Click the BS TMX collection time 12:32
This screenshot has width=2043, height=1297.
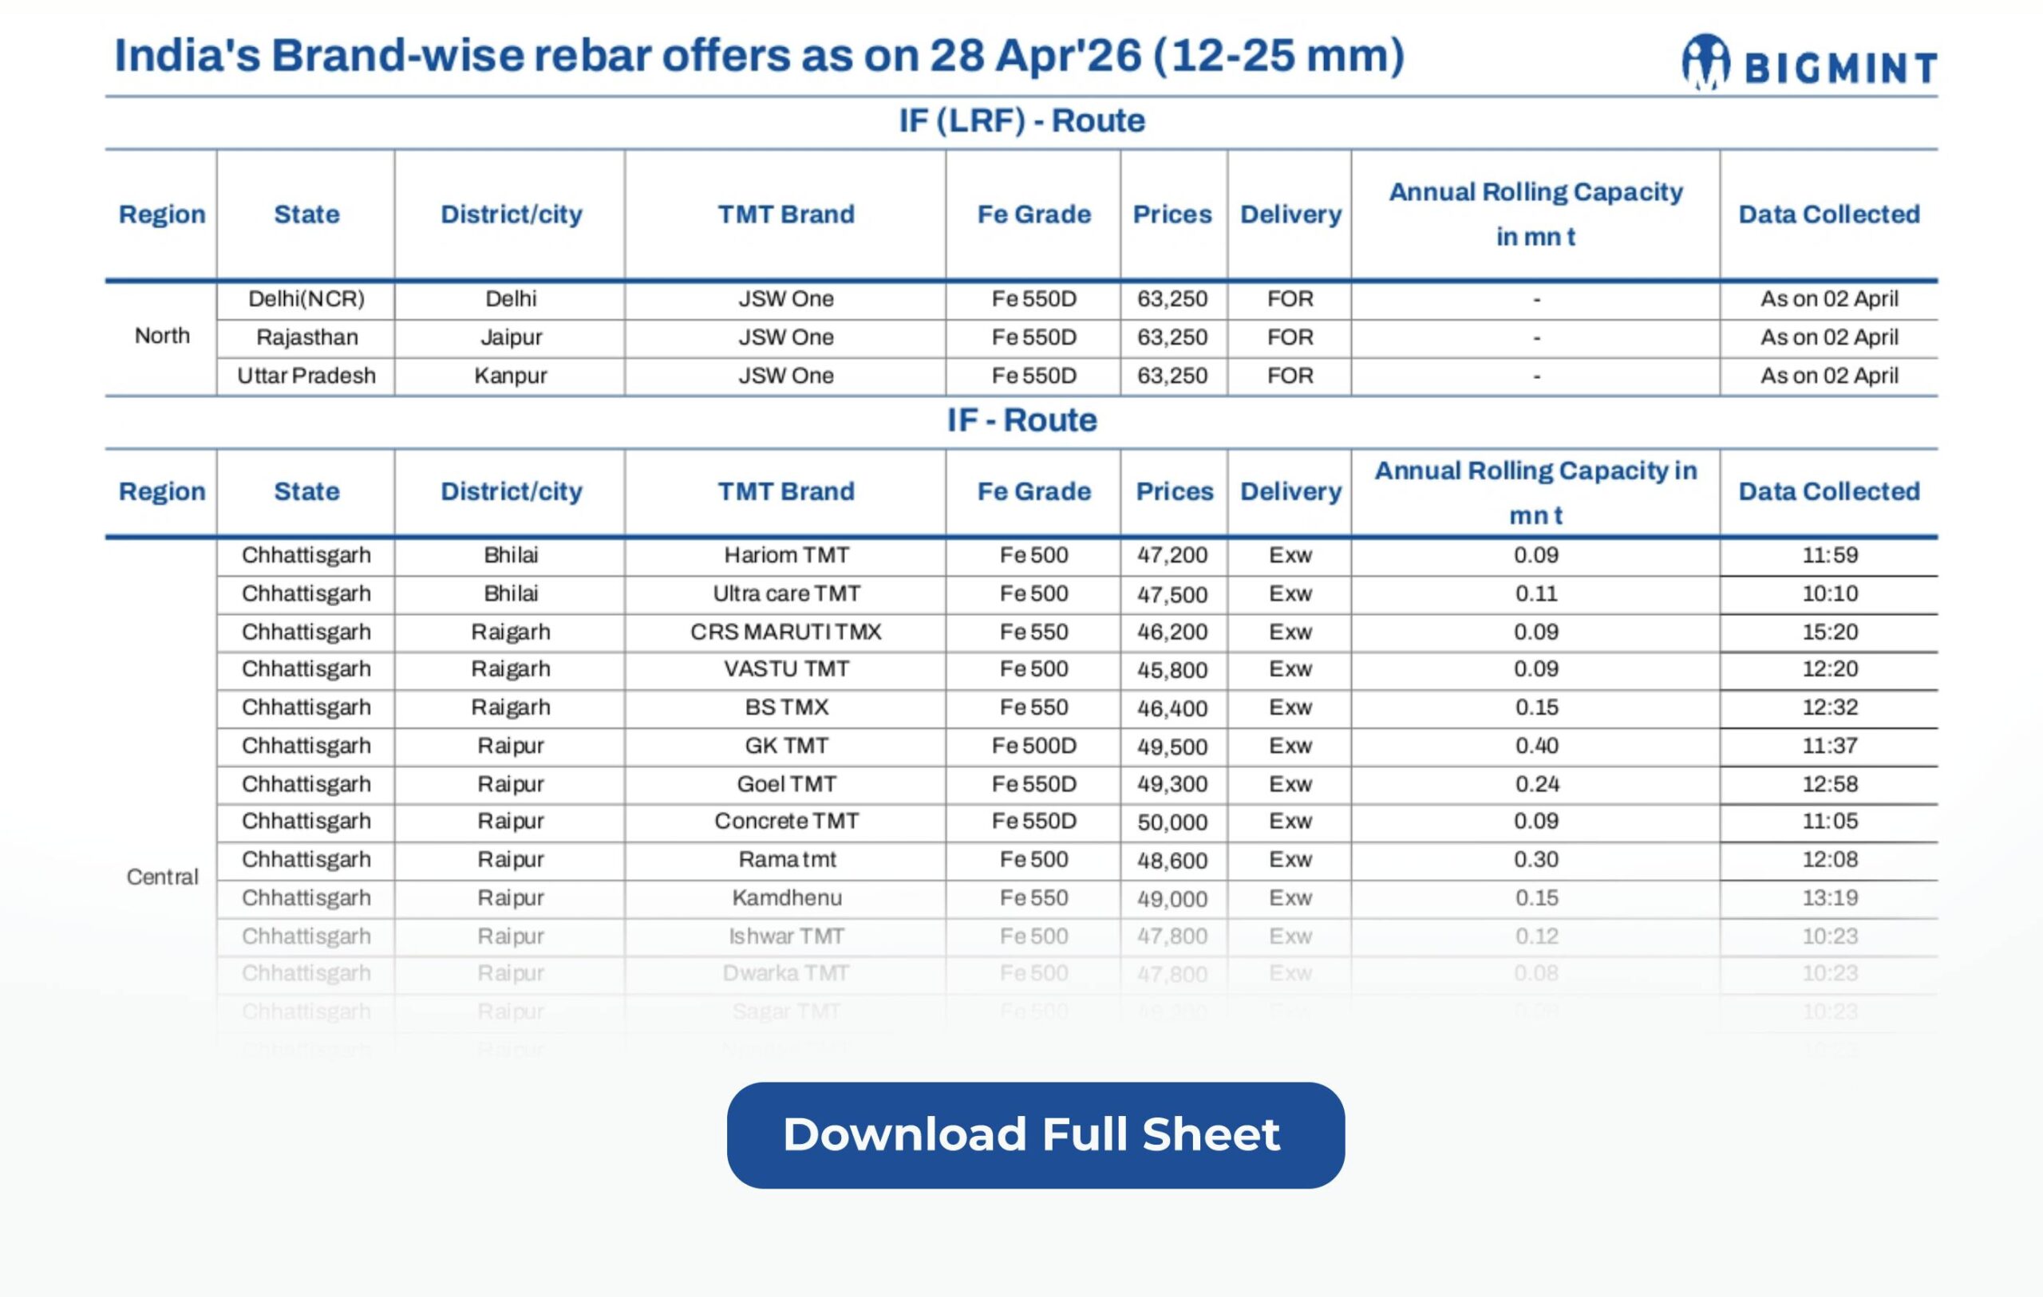[1829, 707]
